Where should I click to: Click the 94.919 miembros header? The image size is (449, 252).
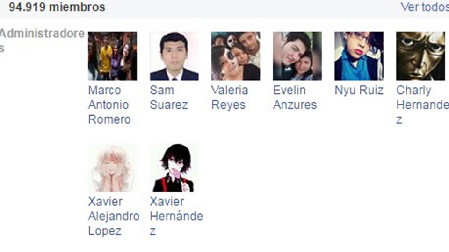(57, 7)
